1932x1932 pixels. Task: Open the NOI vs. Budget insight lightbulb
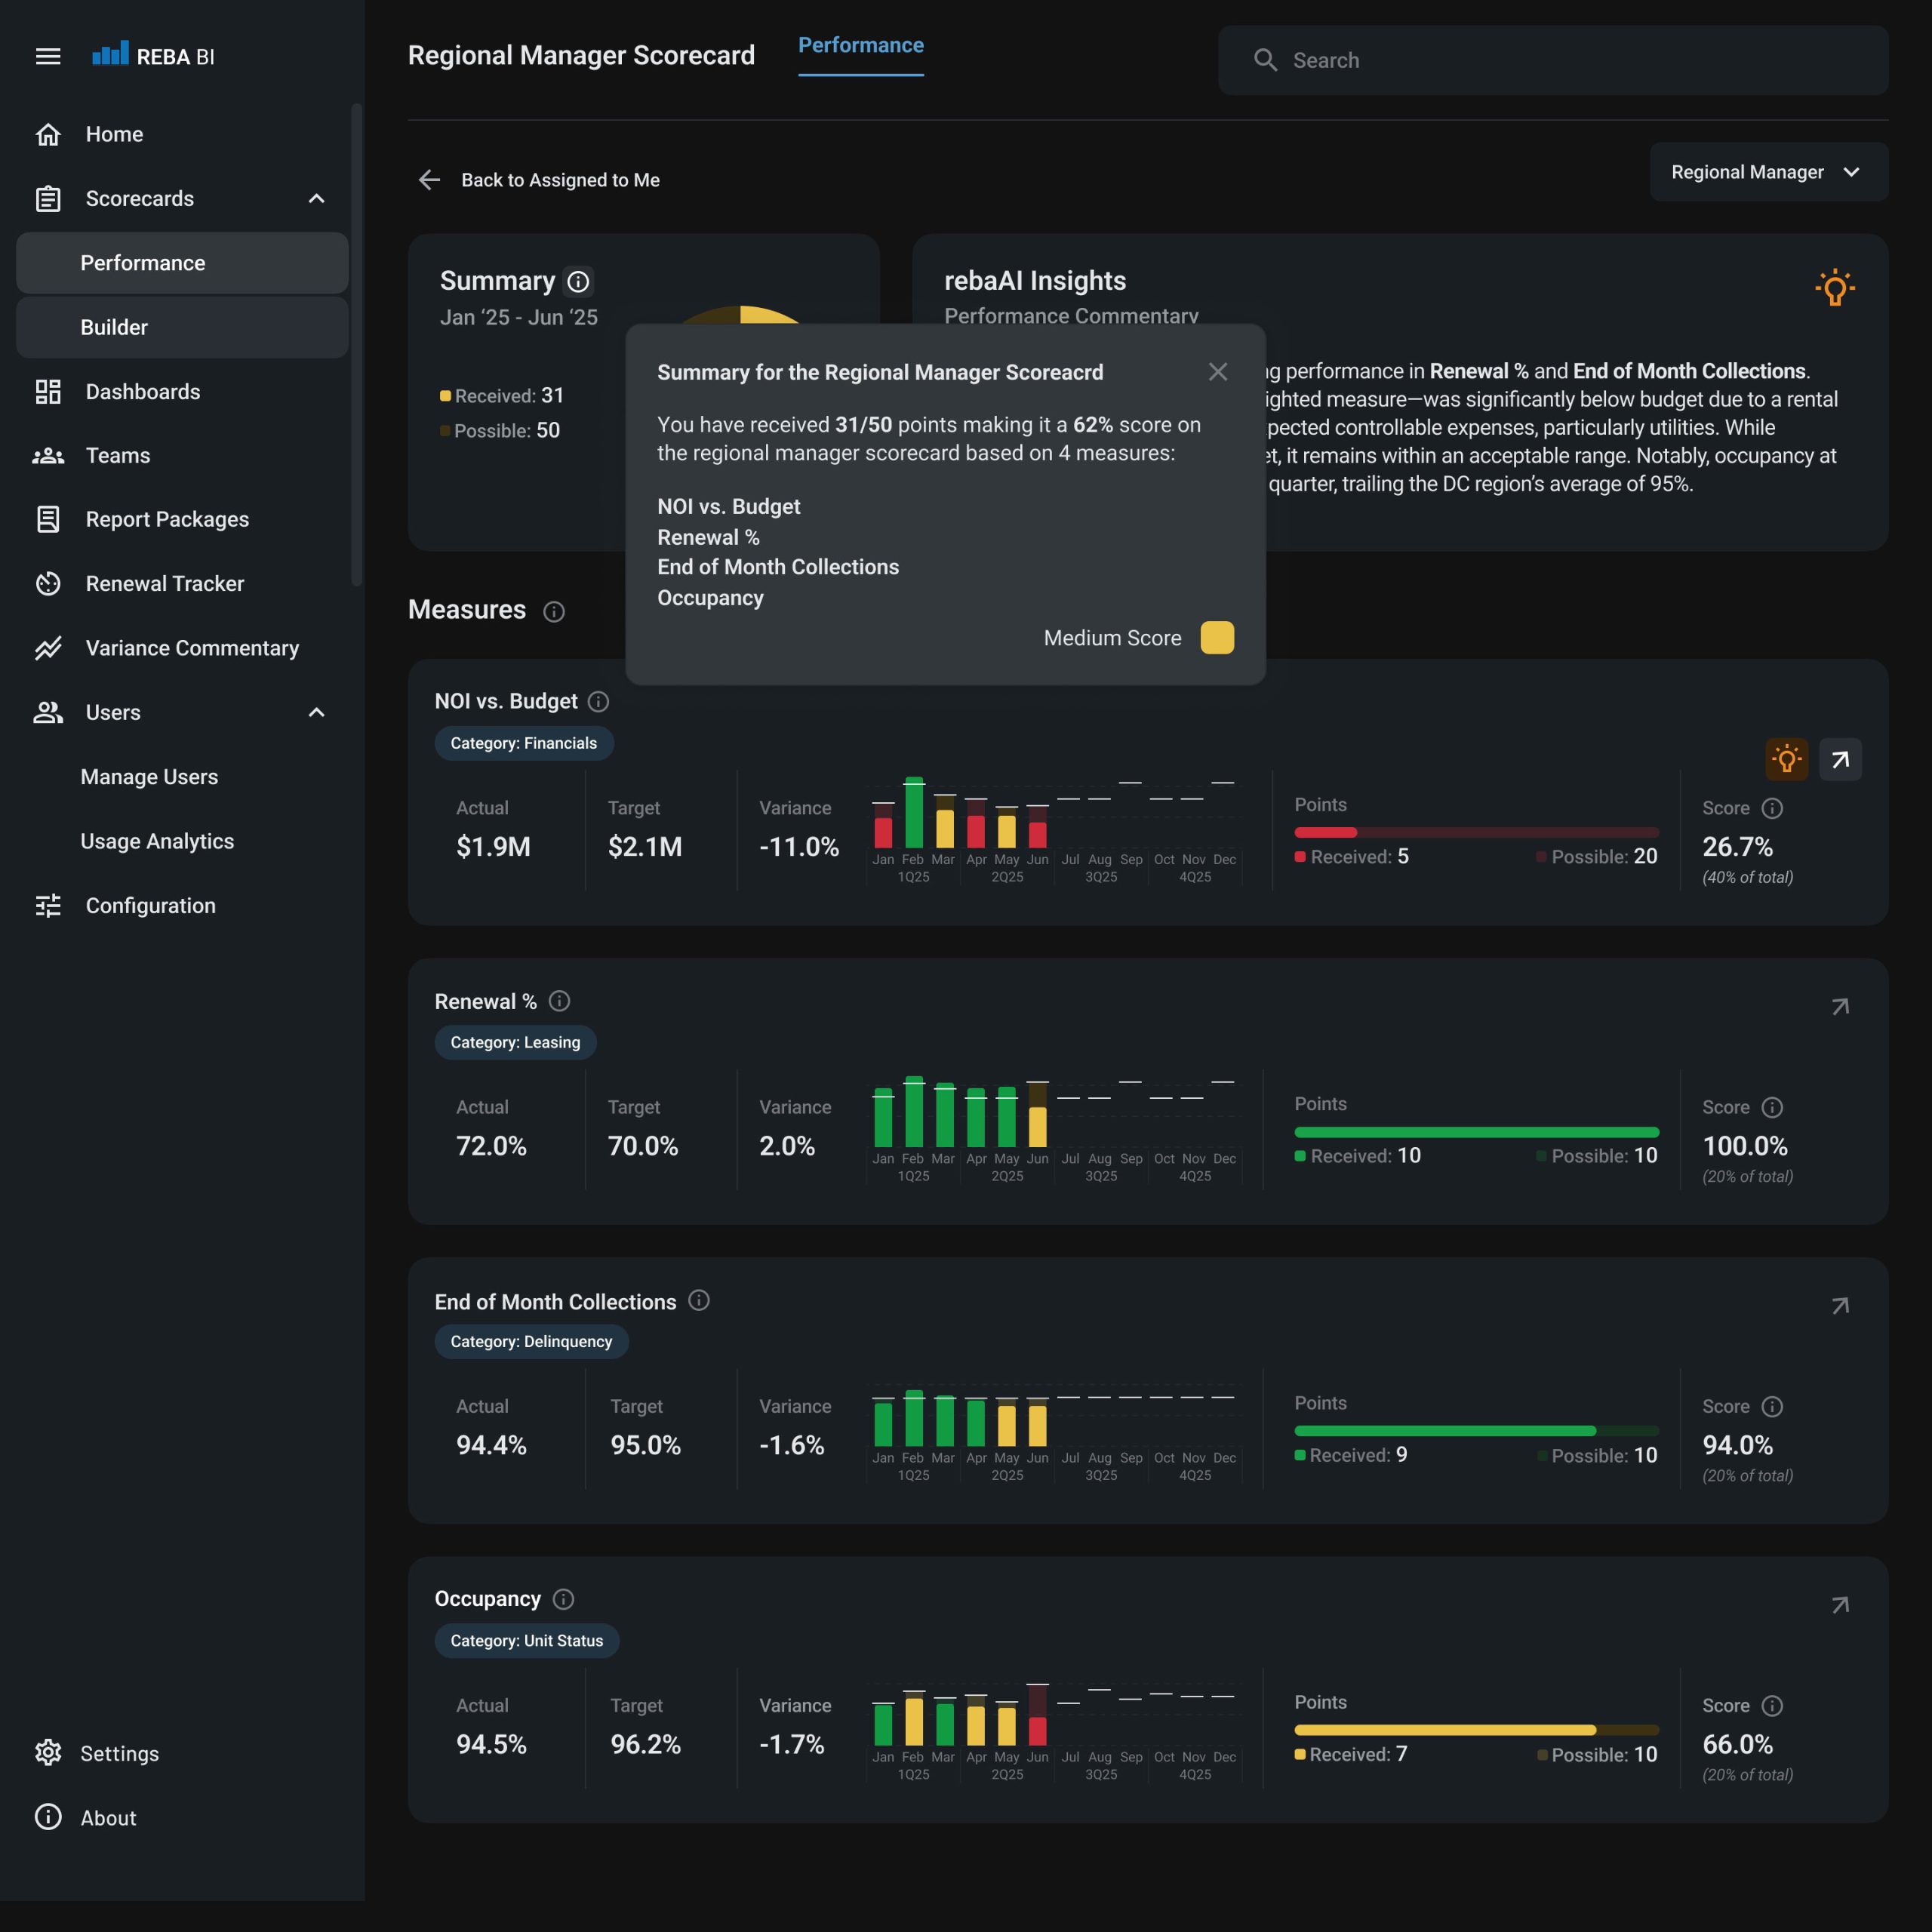tap(1787, 760)
